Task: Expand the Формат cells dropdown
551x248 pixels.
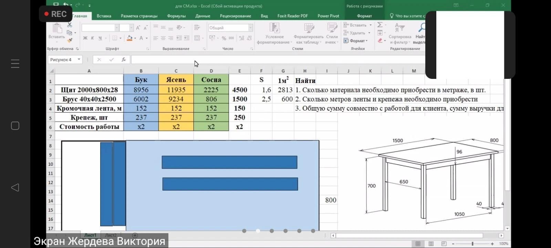Action: click(x=358, y=41)
